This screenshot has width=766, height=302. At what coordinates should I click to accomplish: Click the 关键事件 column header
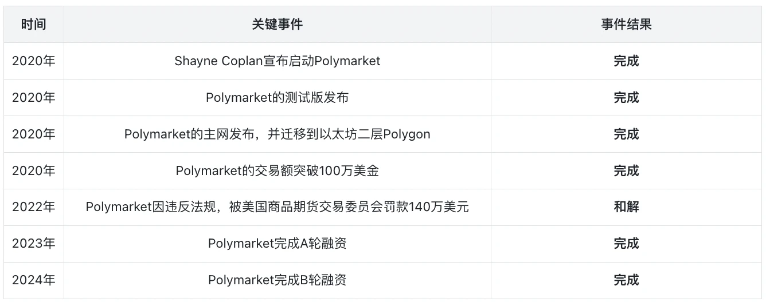tap(277, 25)
